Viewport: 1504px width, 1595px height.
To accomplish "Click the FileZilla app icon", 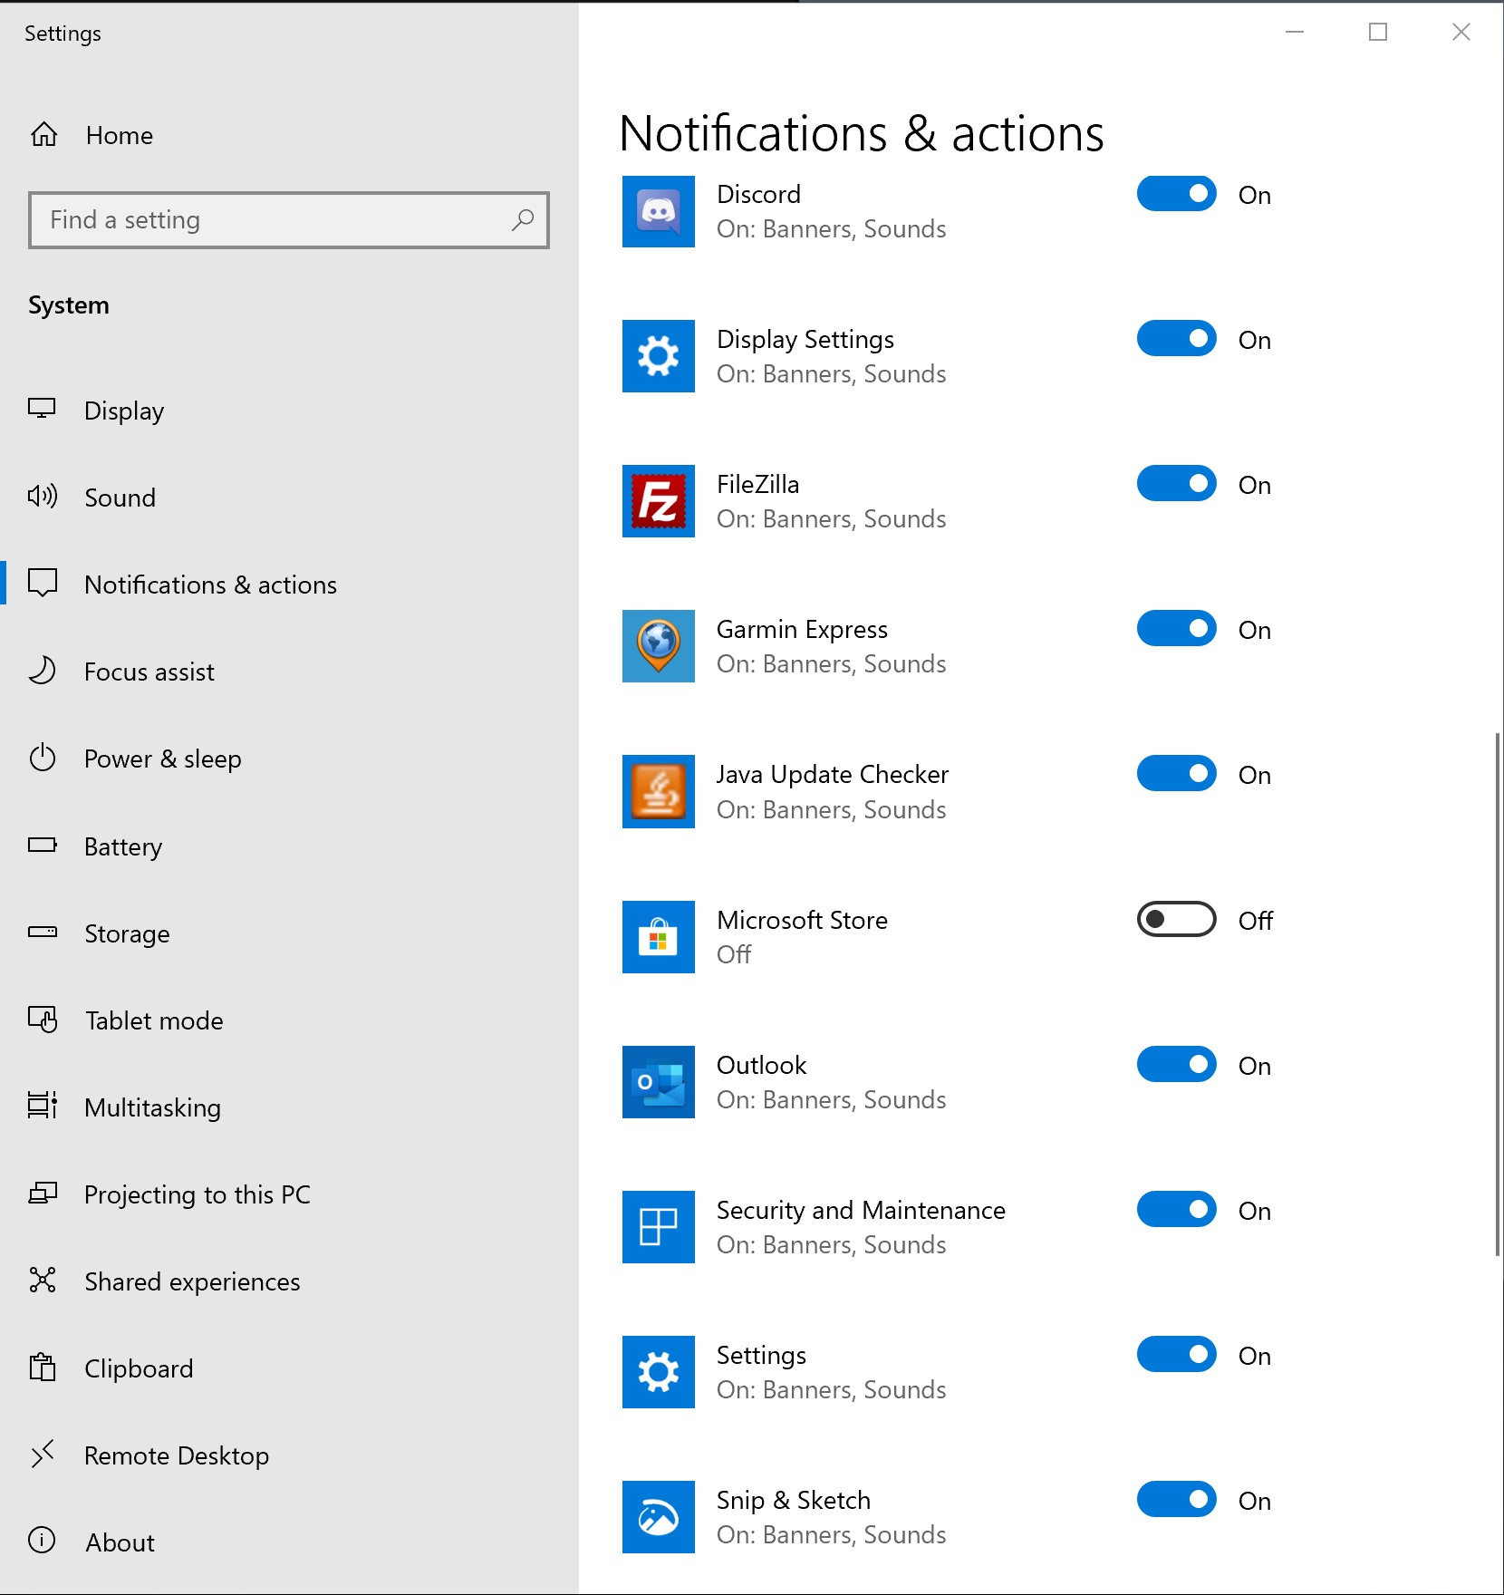I will point(658,501).
